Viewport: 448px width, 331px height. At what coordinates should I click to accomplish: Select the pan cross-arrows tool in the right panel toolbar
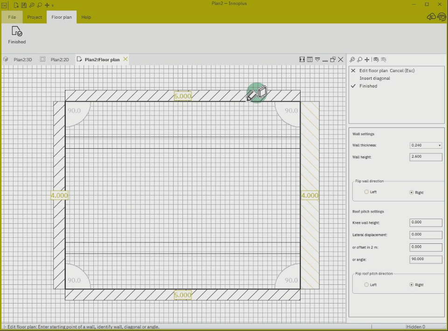(367, 59)
